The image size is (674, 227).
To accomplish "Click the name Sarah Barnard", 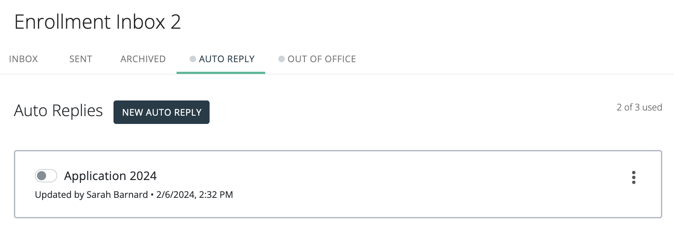I will (x=117, y=195).
